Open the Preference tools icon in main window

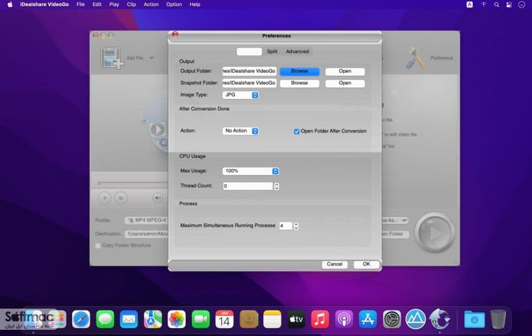click(x=416, y=58)
